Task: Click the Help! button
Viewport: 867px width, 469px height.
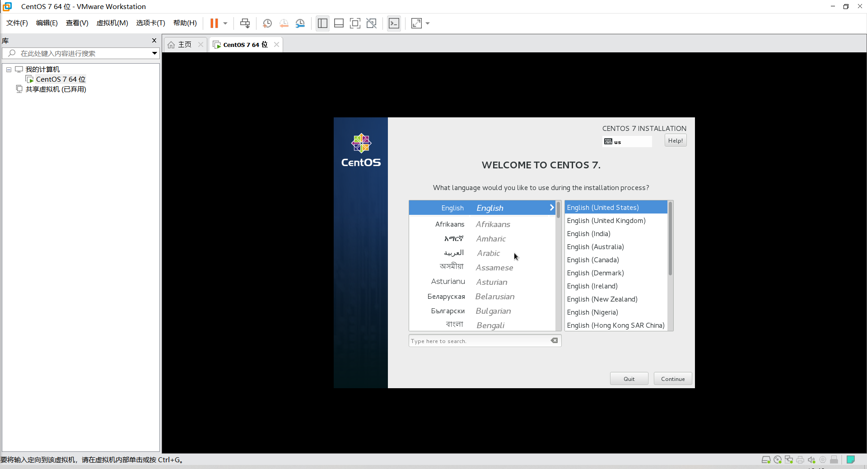Action: click(x=675, y=141)
